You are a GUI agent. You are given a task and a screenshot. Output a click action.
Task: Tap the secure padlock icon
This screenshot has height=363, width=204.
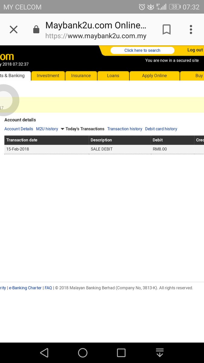click(36, 29)
